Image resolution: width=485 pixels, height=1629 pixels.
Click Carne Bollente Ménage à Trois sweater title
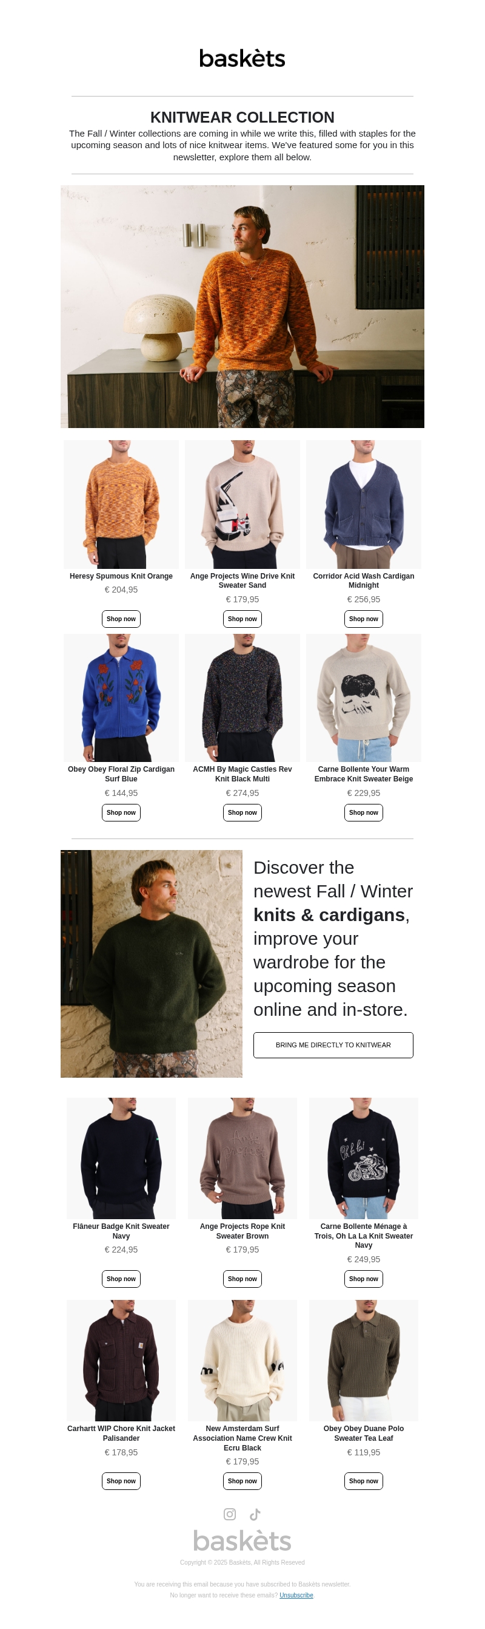[x=364, y=1236]
